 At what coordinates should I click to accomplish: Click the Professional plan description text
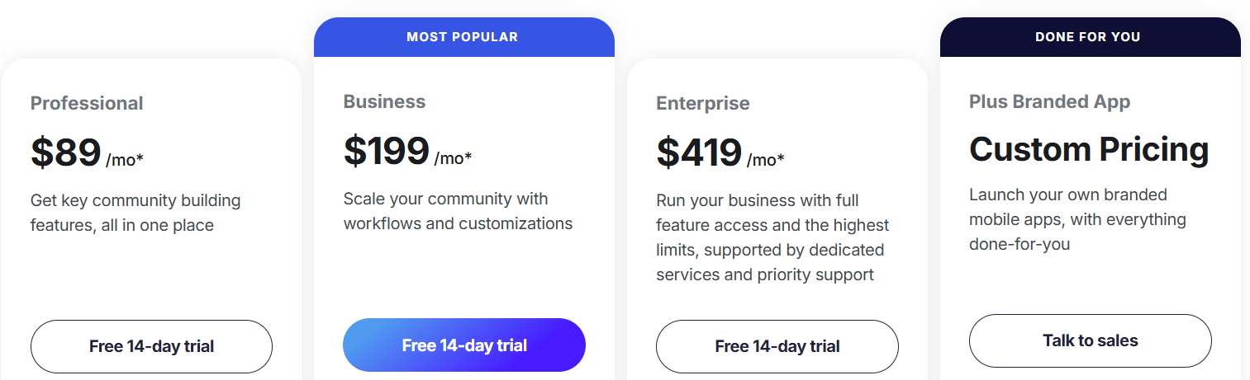[x=135, y=213]
